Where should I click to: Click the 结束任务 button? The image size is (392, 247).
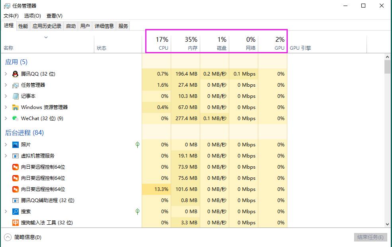(370, 237)
